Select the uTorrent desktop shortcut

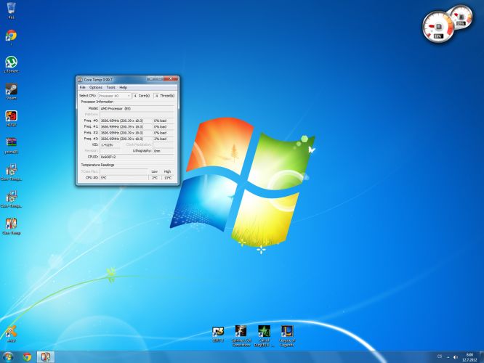[11, 65]
